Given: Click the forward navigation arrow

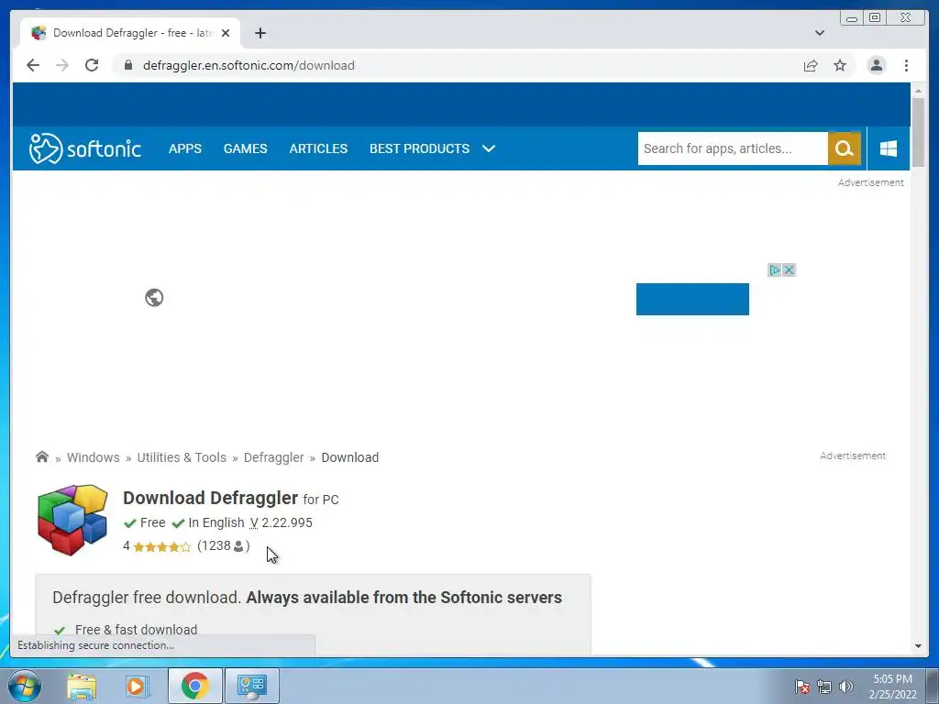Looking at the screenshot, I should click(x=62, y=65).
